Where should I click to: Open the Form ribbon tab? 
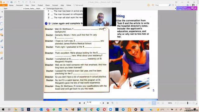coord(33,5)
